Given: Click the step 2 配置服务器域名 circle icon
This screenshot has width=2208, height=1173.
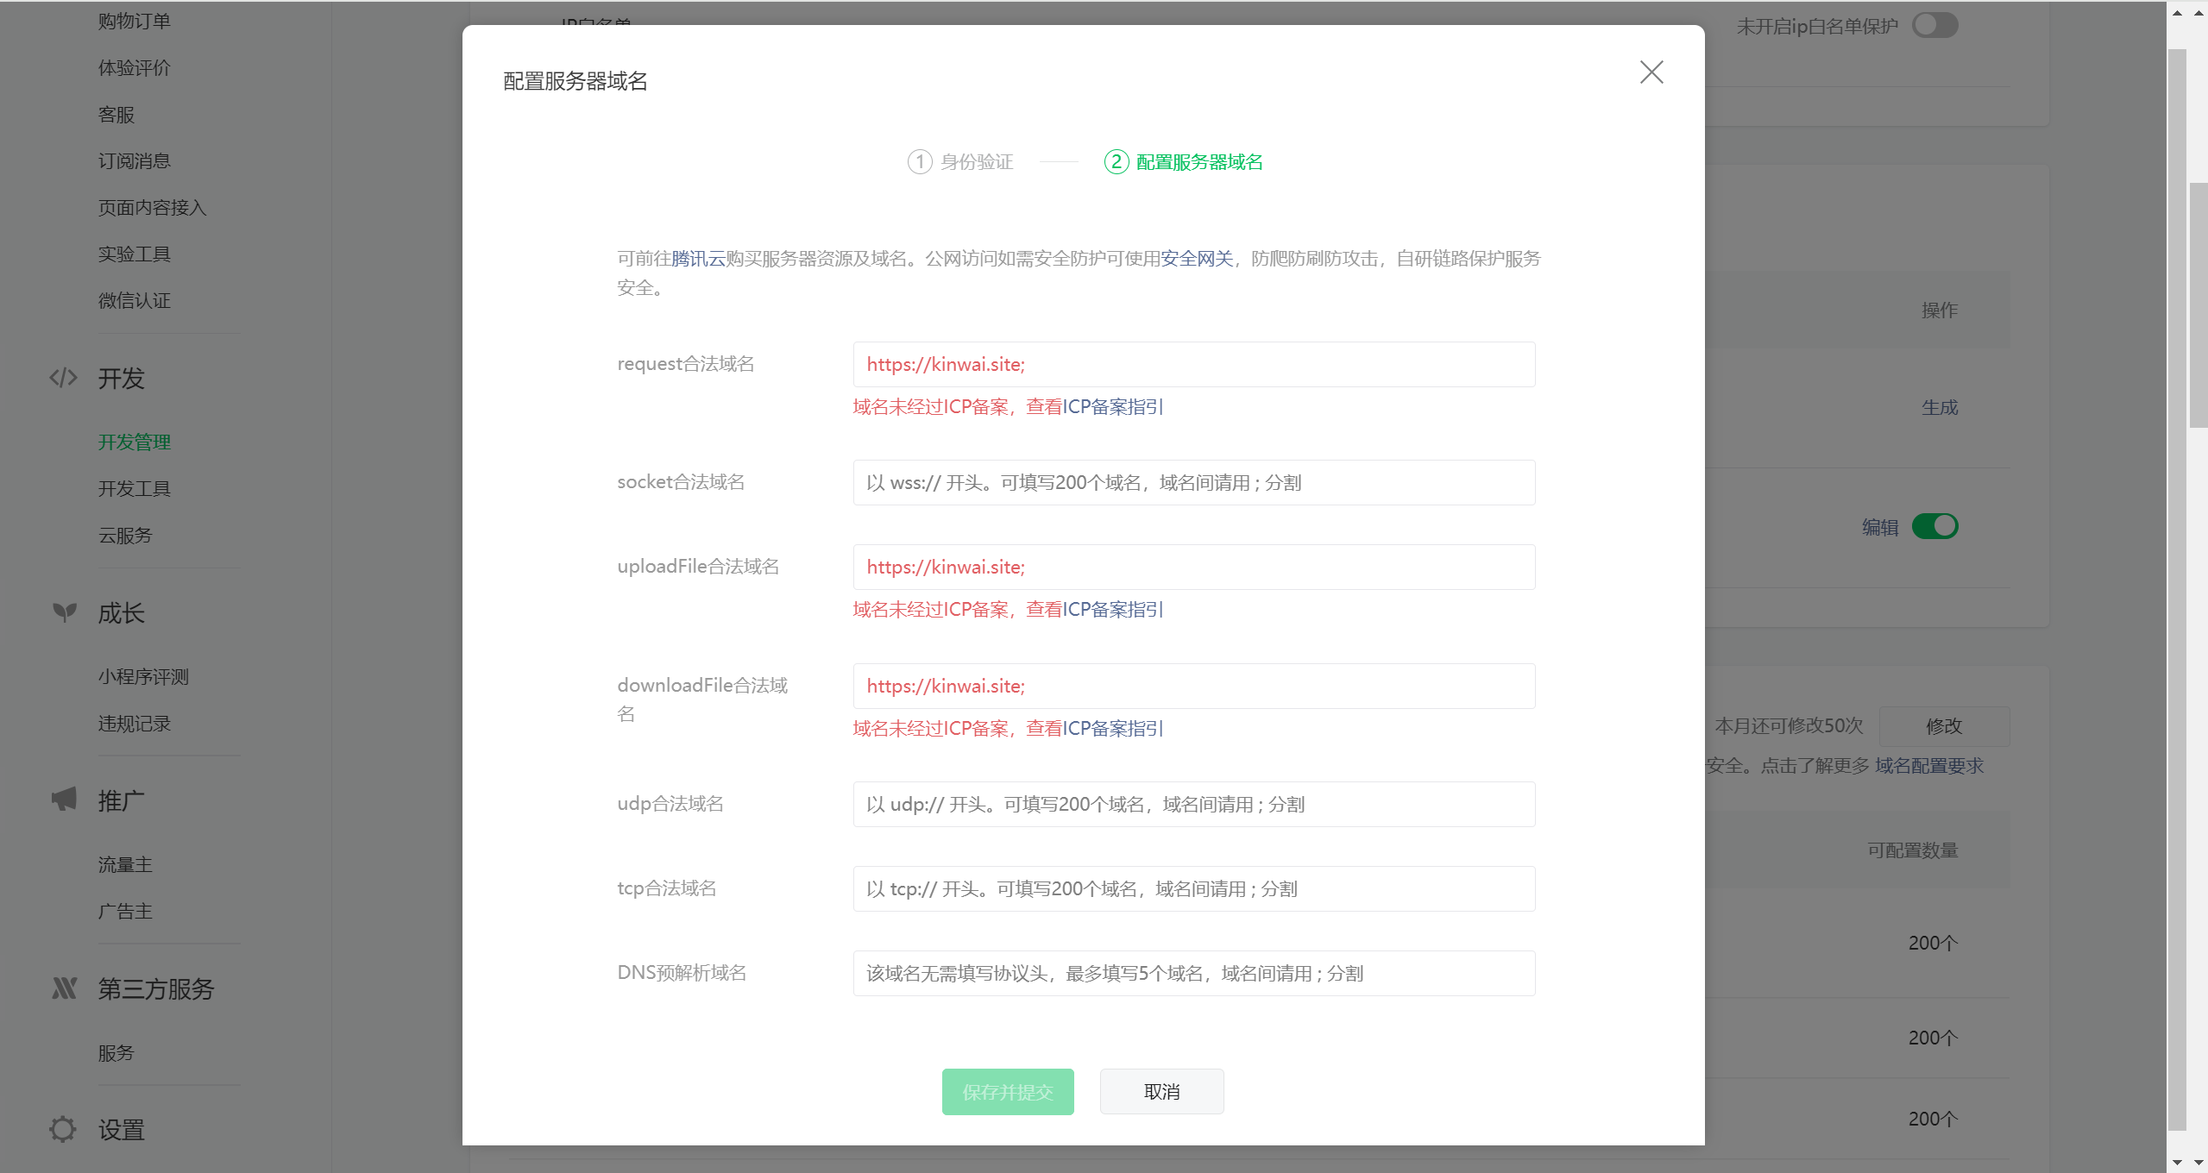Looking at the screenshot, I should [x=1116, y=162].
